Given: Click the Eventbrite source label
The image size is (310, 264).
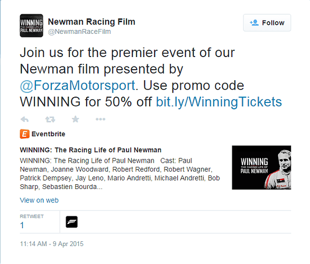Looking at the screenshot, I should tap(48, 134).
